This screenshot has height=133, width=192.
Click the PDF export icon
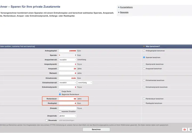pyautogui.click(x=185, y=130)
